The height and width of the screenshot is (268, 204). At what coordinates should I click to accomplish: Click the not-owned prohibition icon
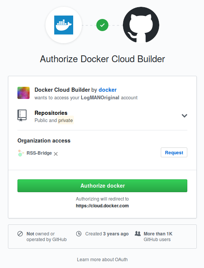click(x=20, y=234)
